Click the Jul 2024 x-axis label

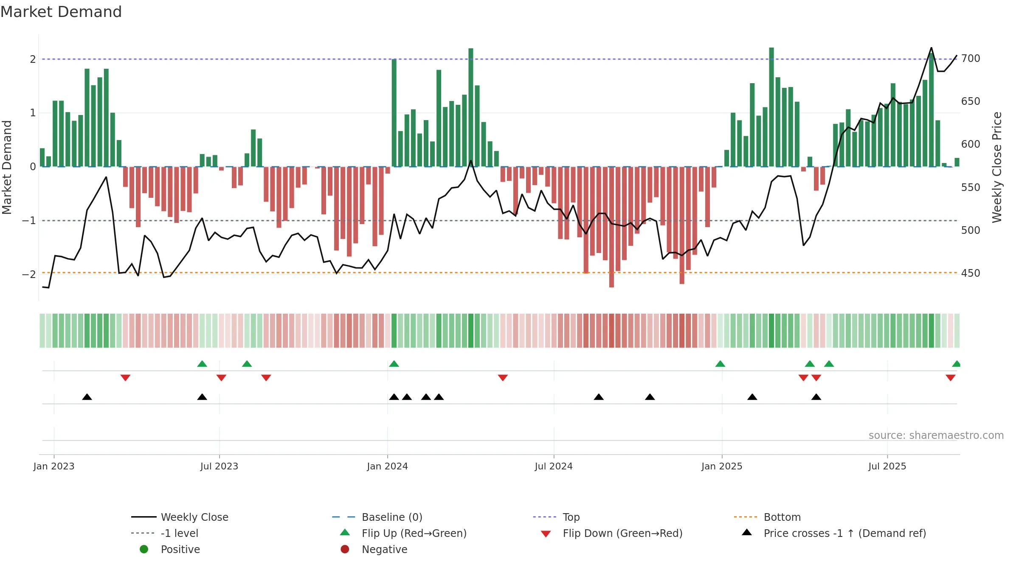[x=554, y=466]
